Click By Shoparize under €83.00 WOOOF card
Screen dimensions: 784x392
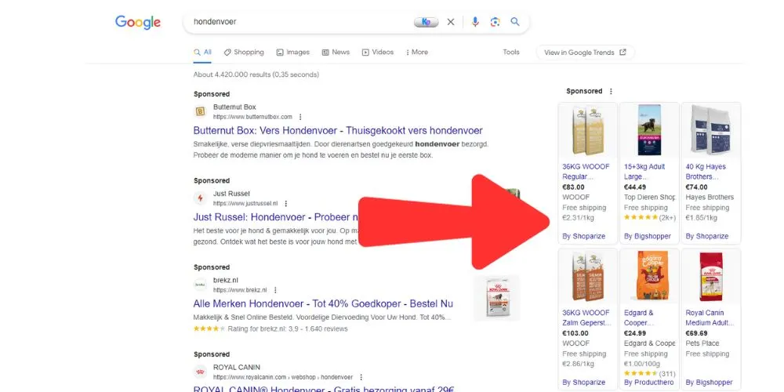[583, 236]
